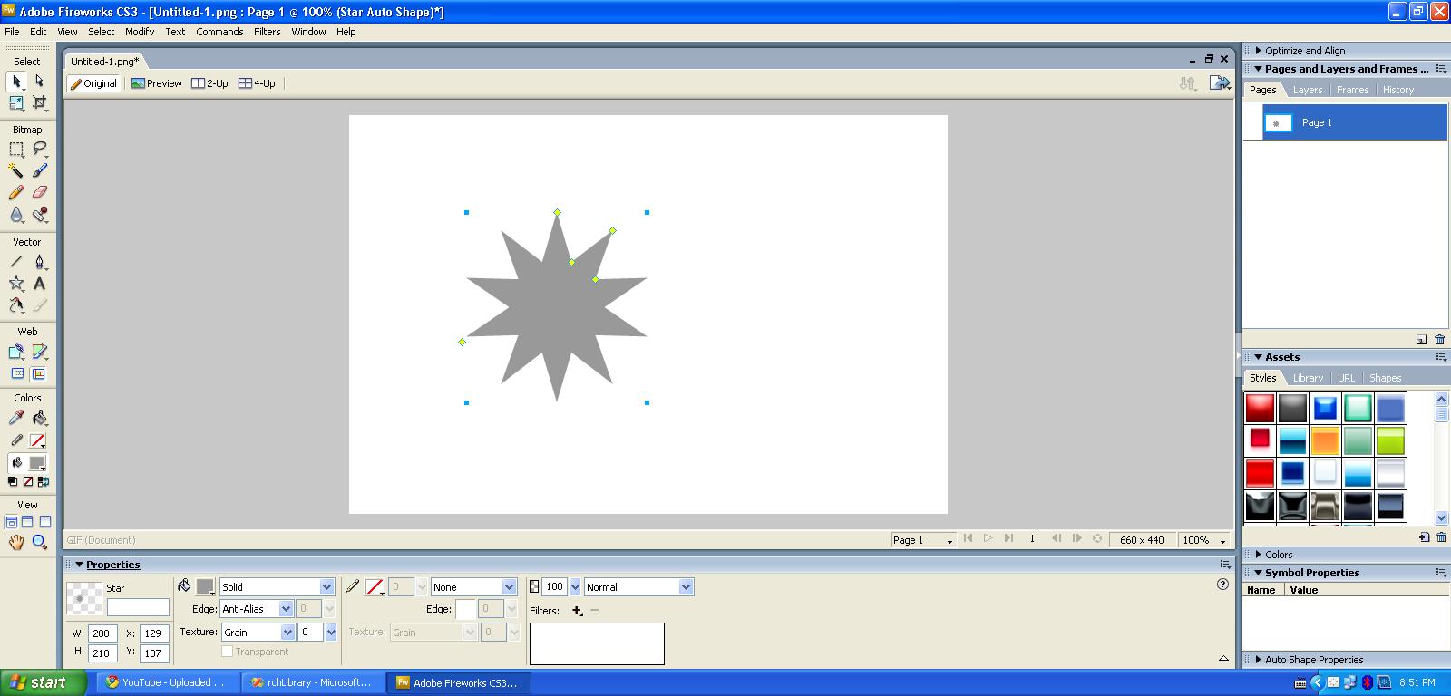Switch to Full Screen mode

44,522
